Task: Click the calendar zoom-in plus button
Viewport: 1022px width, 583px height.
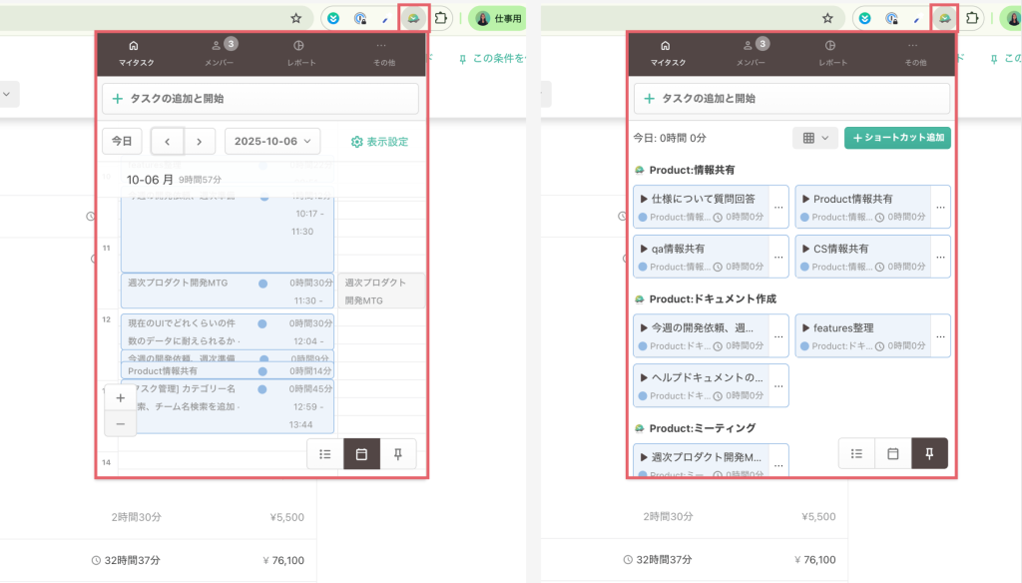Action: click(x=120, y=397)
